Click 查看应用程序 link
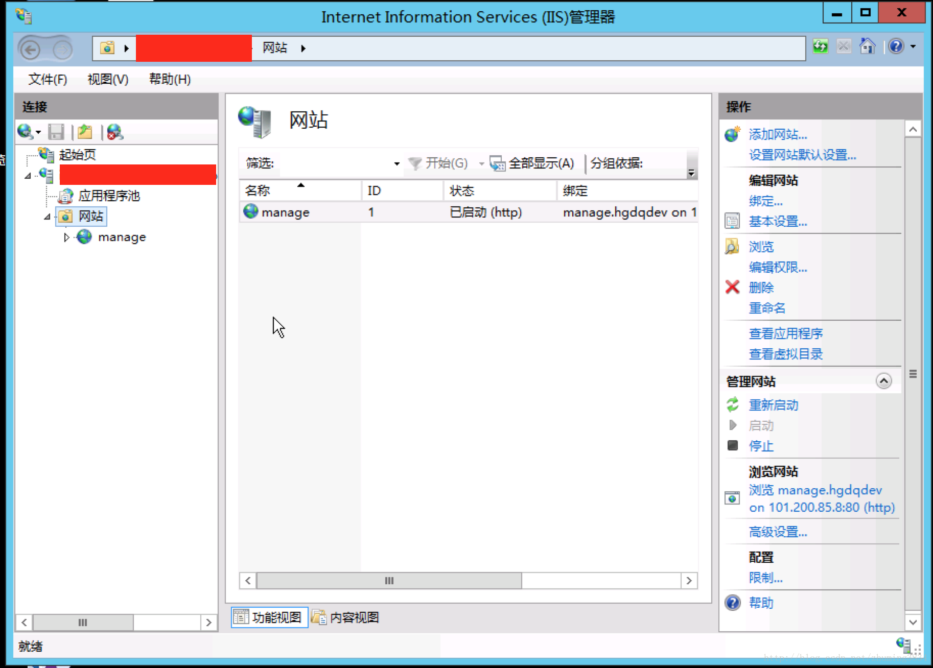Viewport: 933px width, 668px height. (x=786, y=334)
